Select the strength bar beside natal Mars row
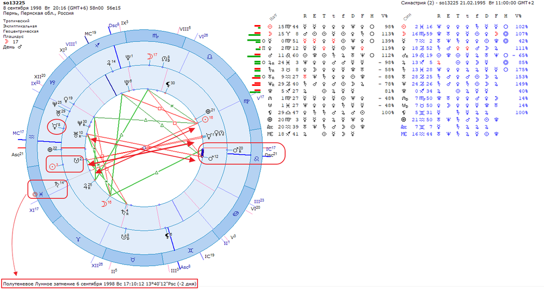The height and width of the screenshot is (289, 544). 254,55
